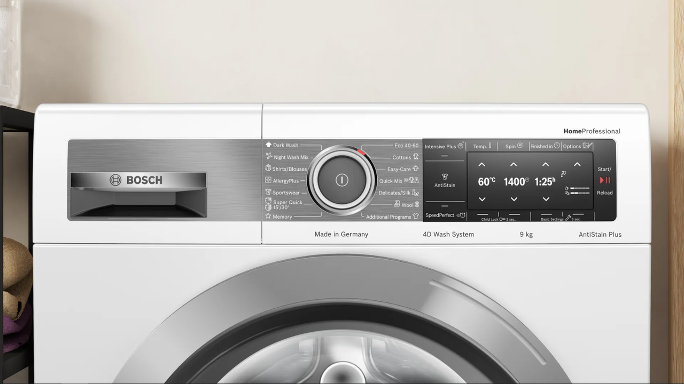
Task: Tap the AllergyPlus program icon
Action: click(x=268, y=180)
